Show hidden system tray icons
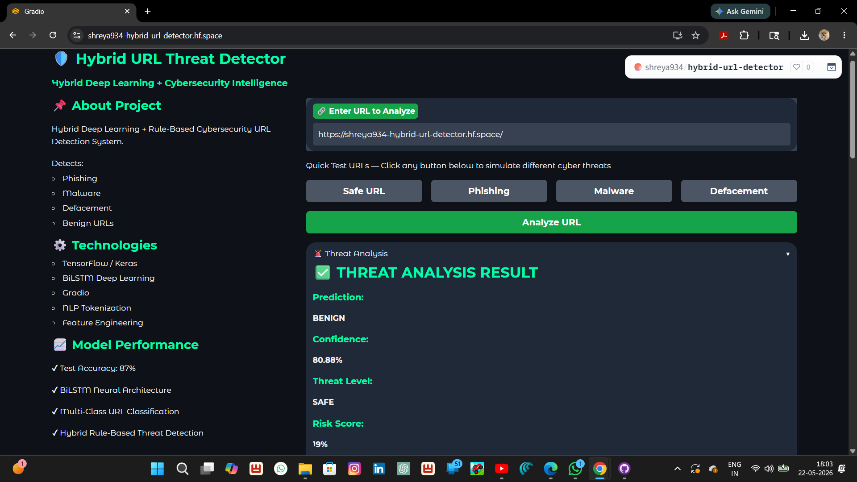The width and height of the screenshot is (857, 482). pyautogui.click(x=678, y=469)
